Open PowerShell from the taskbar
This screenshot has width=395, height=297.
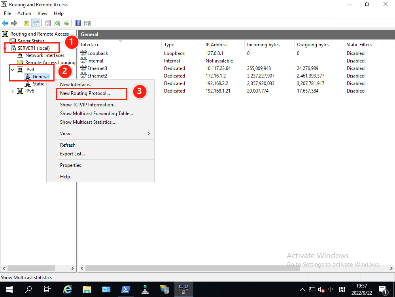coord(125,289)
